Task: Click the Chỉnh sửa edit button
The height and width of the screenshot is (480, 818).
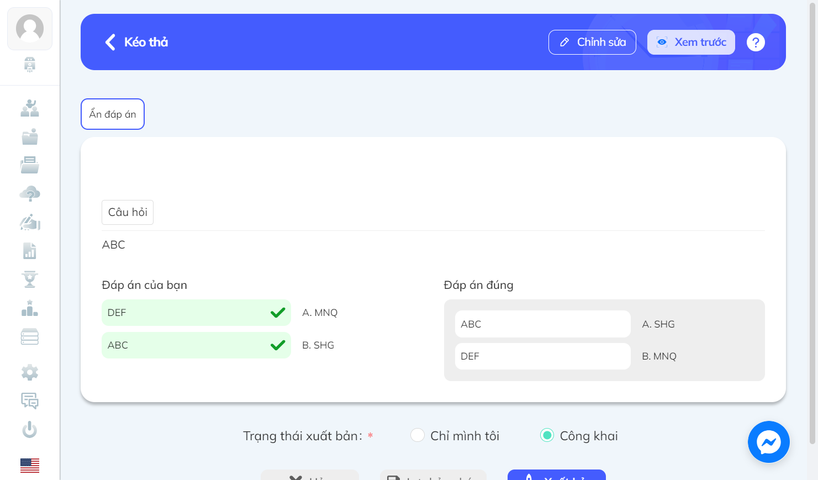Action: tap(592, 42)
